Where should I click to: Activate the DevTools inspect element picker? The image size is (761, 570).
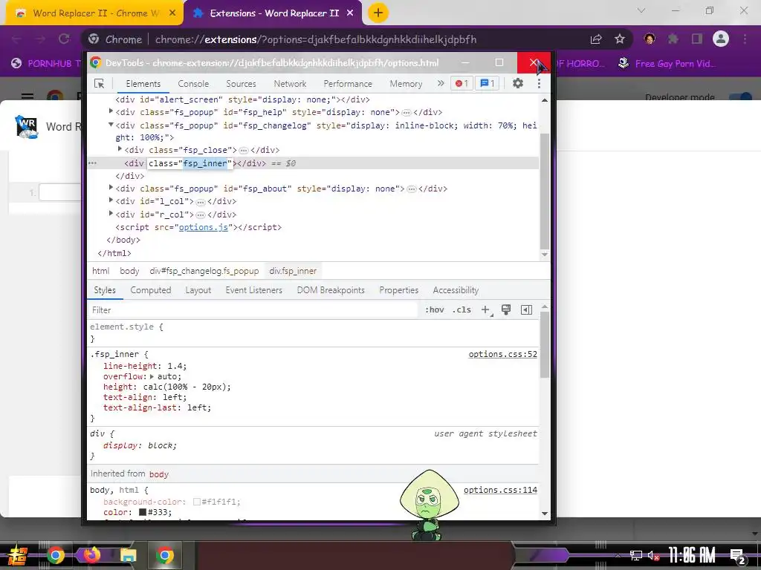click(99, 84)
